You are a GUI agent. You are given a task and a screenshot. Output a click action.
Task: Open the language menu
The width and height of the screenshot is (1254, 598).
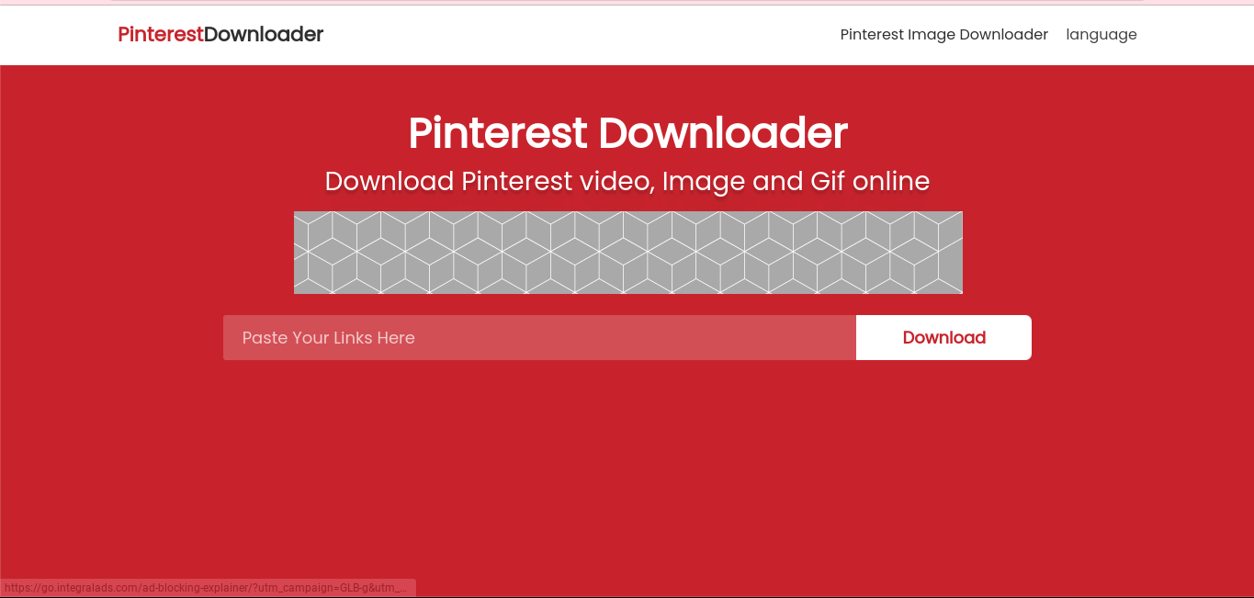[1101, 35]
